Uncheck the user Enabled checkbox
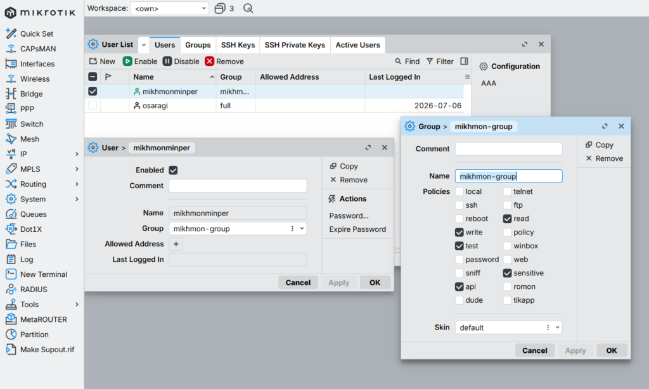This screenshot has width=649, height=389. [x=173, y=170]
